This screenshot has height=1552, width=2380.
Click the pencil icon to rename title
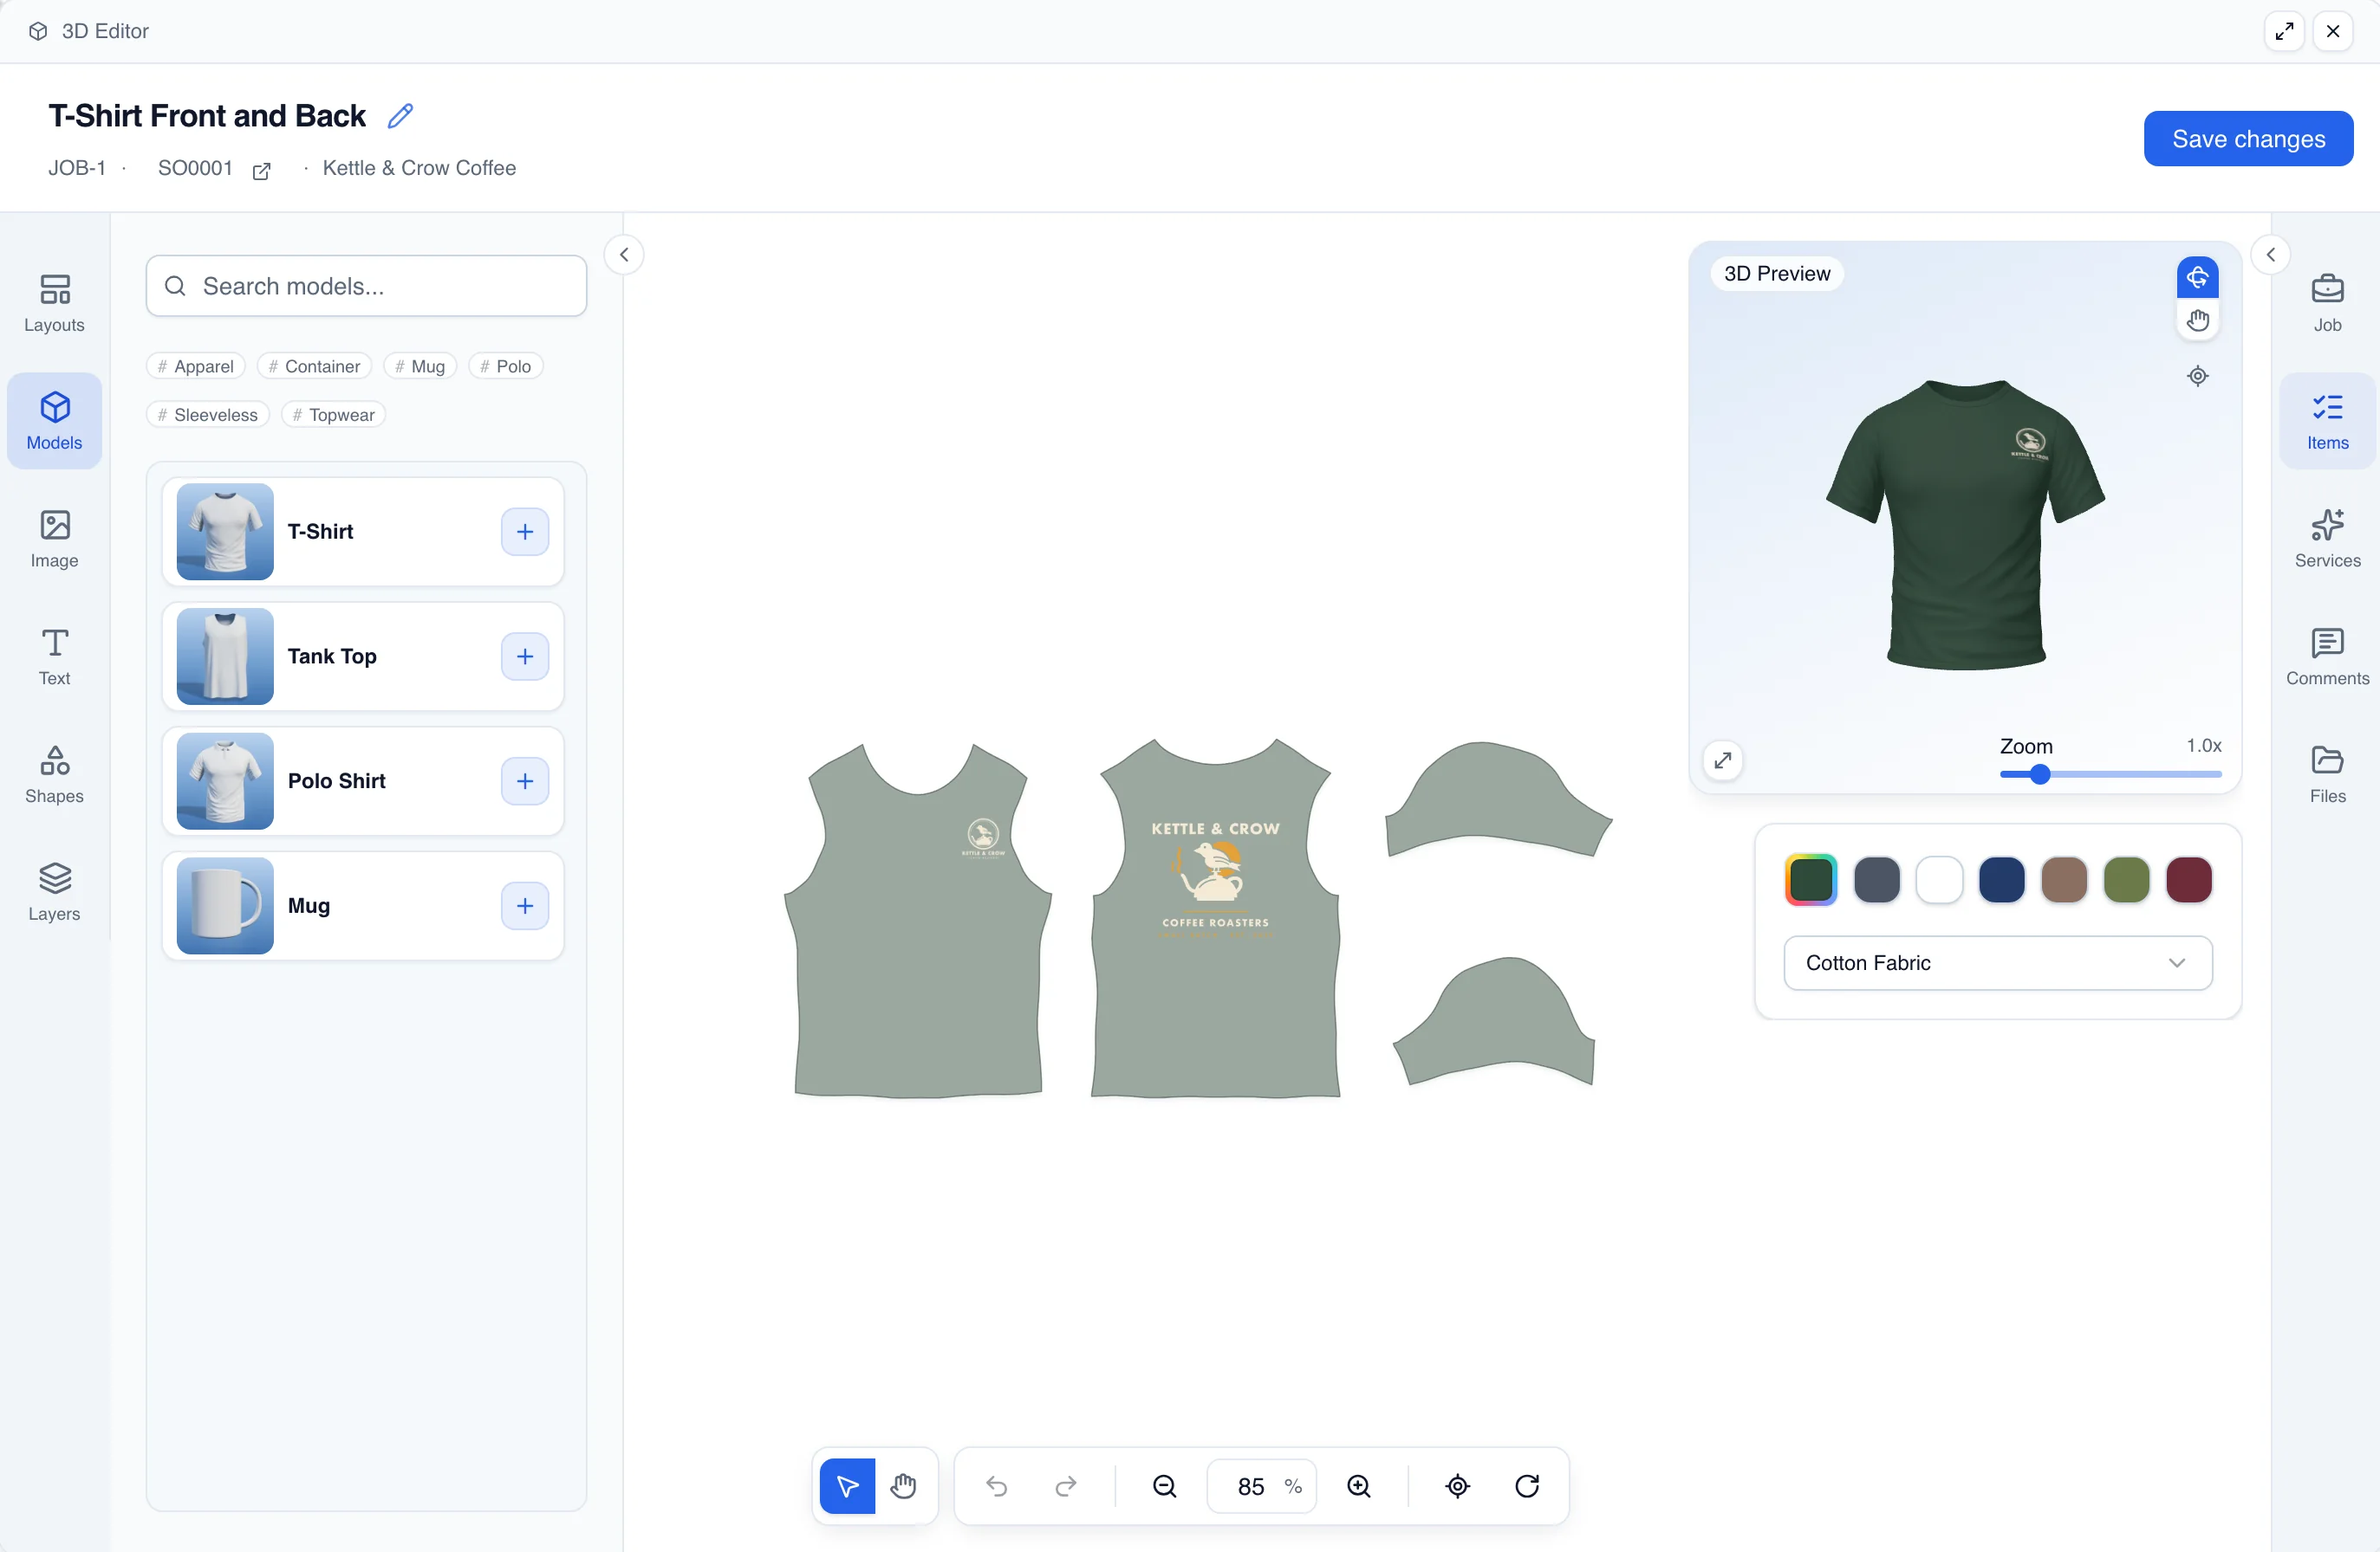tap(400, 116)
